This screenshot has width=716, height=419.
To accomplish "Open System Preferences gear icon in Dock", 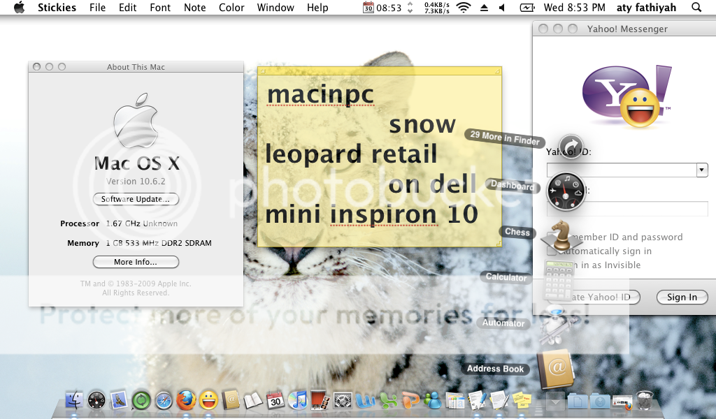I will [343, 401].
